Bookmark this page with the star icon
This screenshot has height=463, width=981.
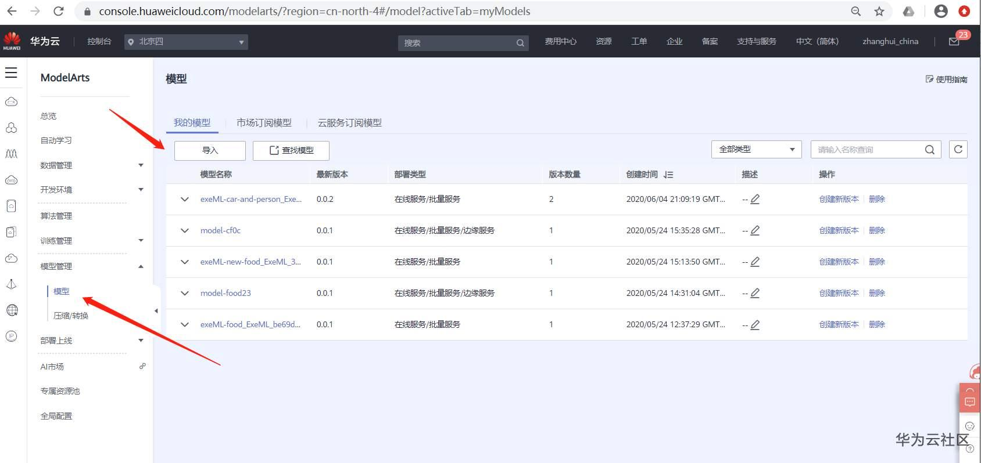(x=879, y=11)
